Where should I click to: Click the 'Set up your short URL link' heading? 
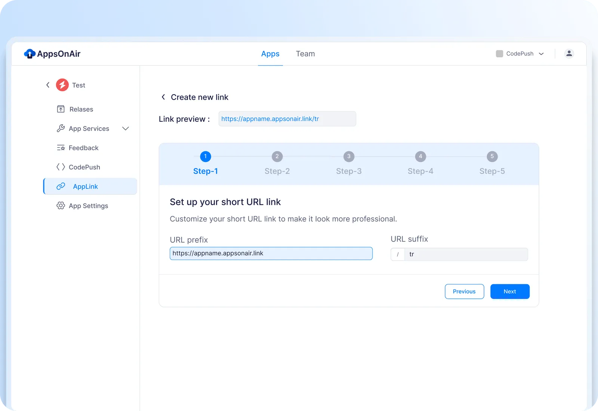click(x=225, y=202)
